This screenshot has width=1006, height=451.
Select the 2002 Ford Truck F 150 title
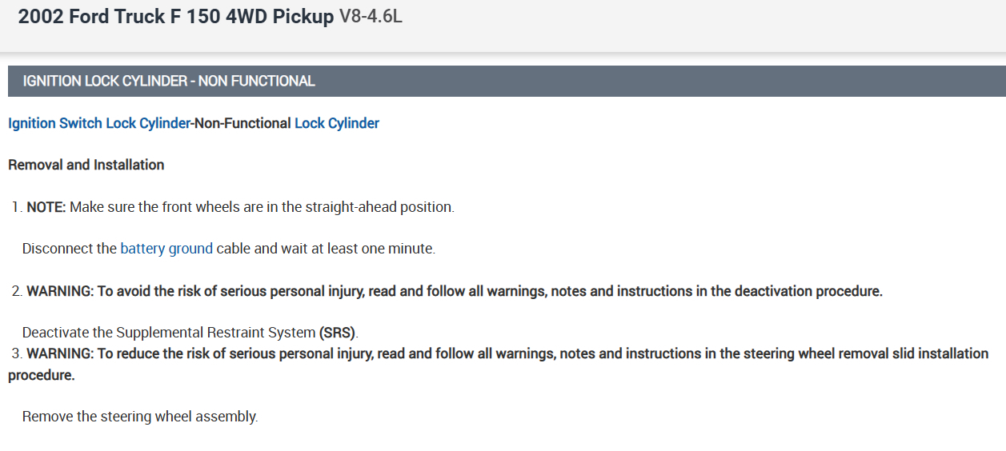(x=175, y=17)
